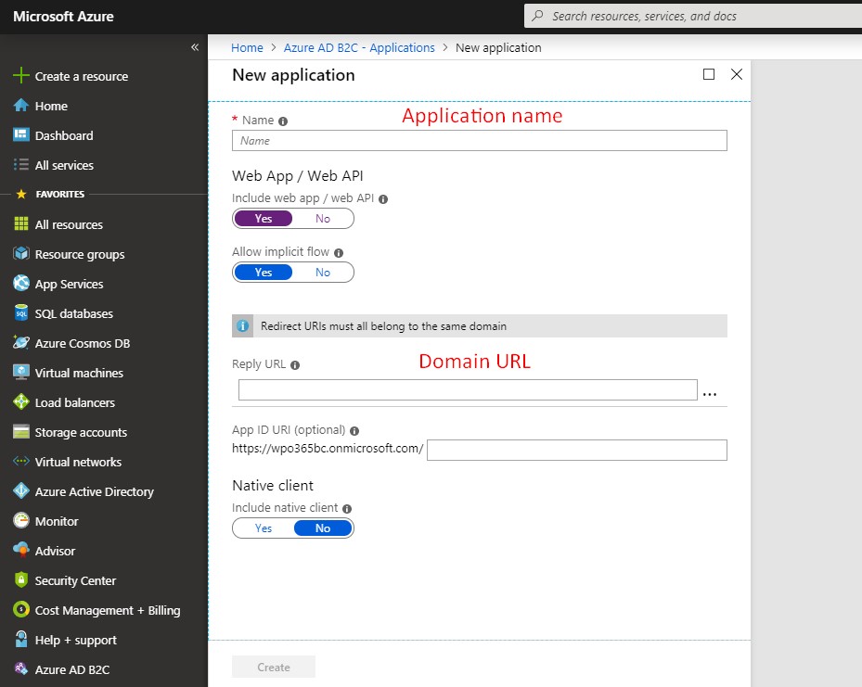Set Include native client to Yes
862x687 pixels.
264,528
